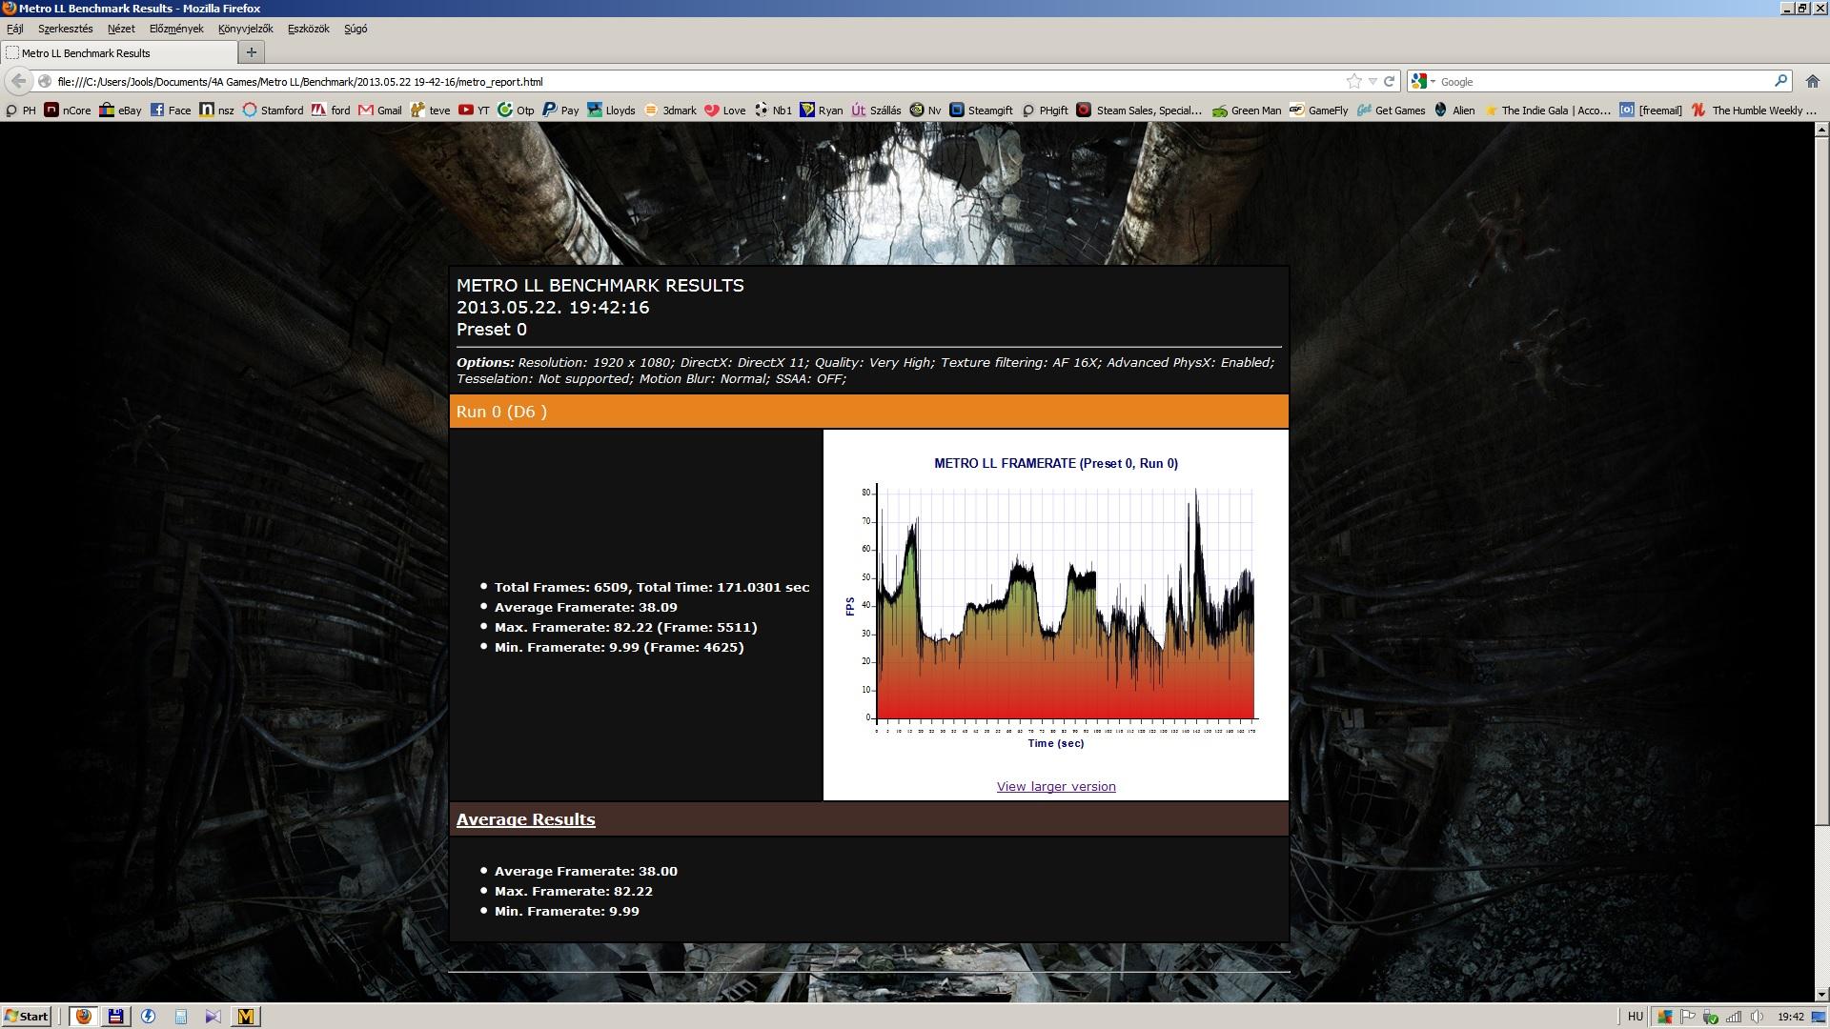Open the Nv bookmark

point(925,110)
